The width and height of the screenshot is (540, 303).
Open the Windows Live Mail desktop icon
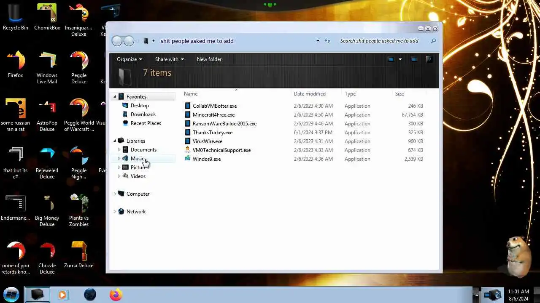(47, 67)
